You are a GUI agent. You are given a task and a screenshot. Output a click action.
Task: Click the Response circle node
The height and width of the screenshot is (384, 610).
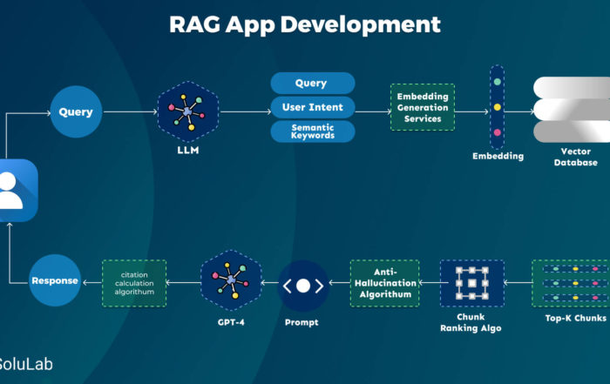pyautogui.click(x=55, y=280)
